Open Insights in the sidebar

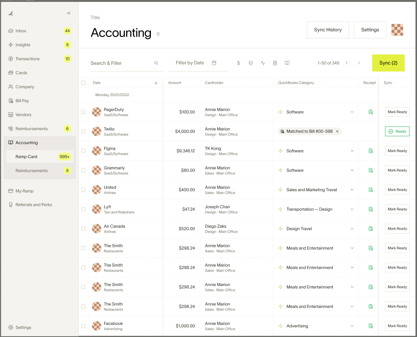click(40, 45)
